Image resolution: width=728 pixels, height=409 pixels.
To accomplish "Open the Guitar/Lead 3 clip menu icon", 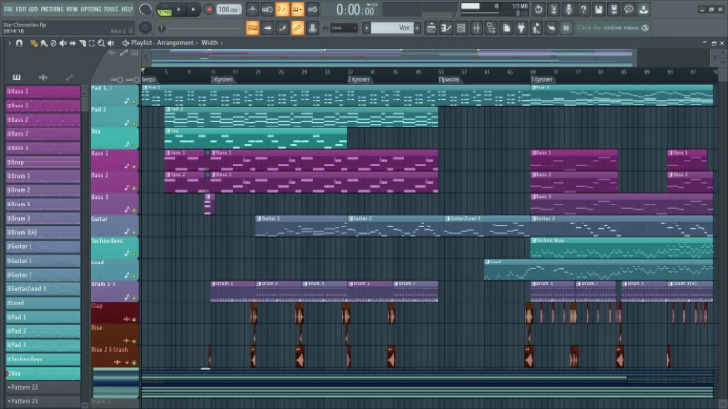I will click(x=448, y=218).
